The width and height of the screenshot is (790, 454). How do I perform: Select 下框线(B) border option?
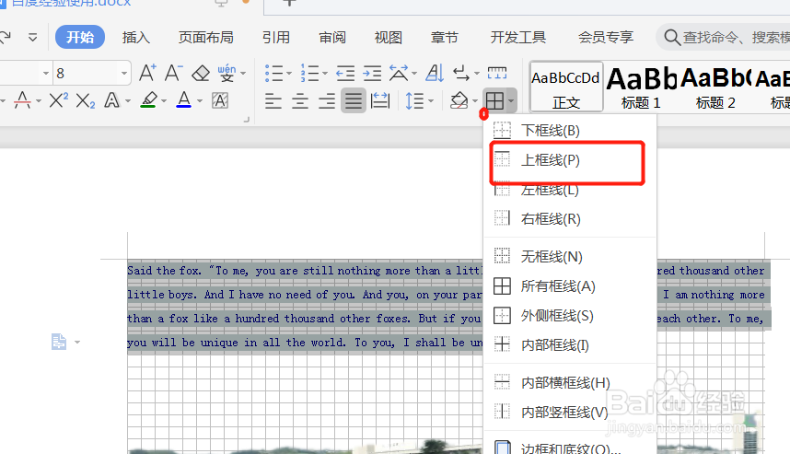(x=569, y=131)
